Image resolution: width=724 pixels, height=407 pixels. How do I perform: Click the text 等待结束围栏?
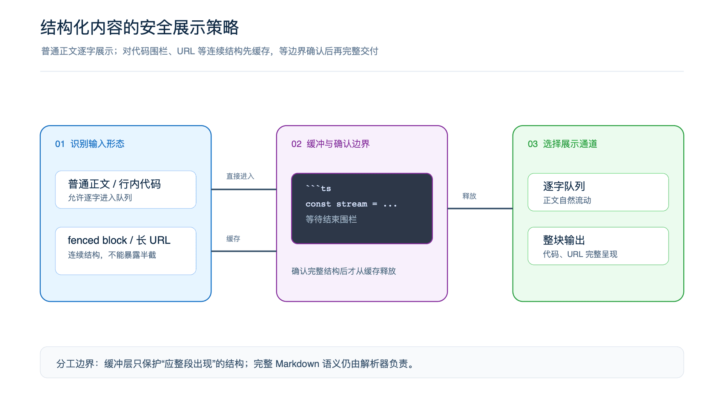[331, 219]
